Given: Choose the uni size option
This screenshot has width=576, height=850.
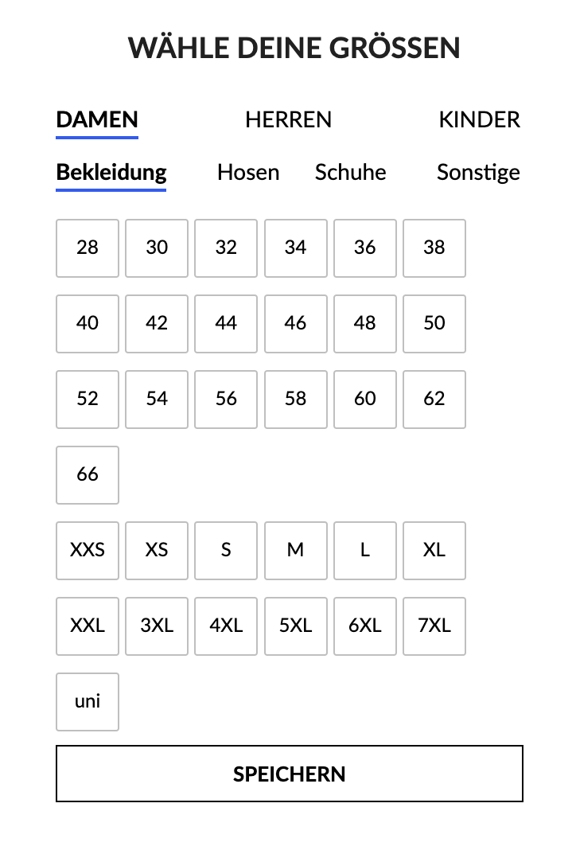Looking at the screenshot, I should pos(88,702).
